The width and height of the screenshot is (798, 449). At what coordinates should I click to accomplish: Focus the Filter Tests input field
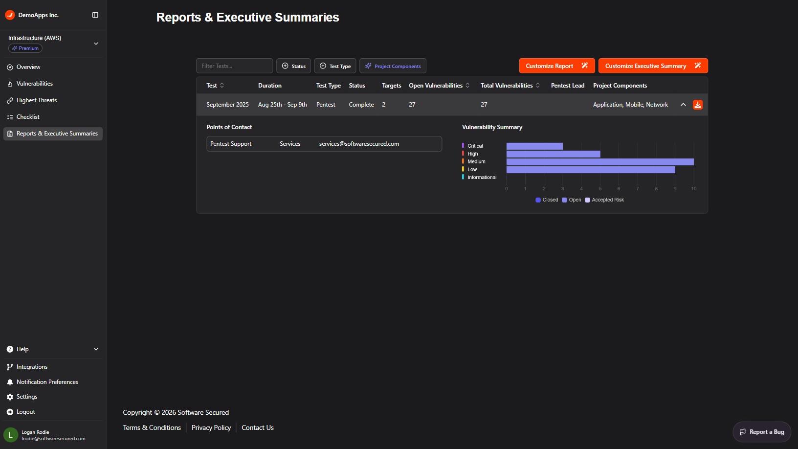coord(235,66)
